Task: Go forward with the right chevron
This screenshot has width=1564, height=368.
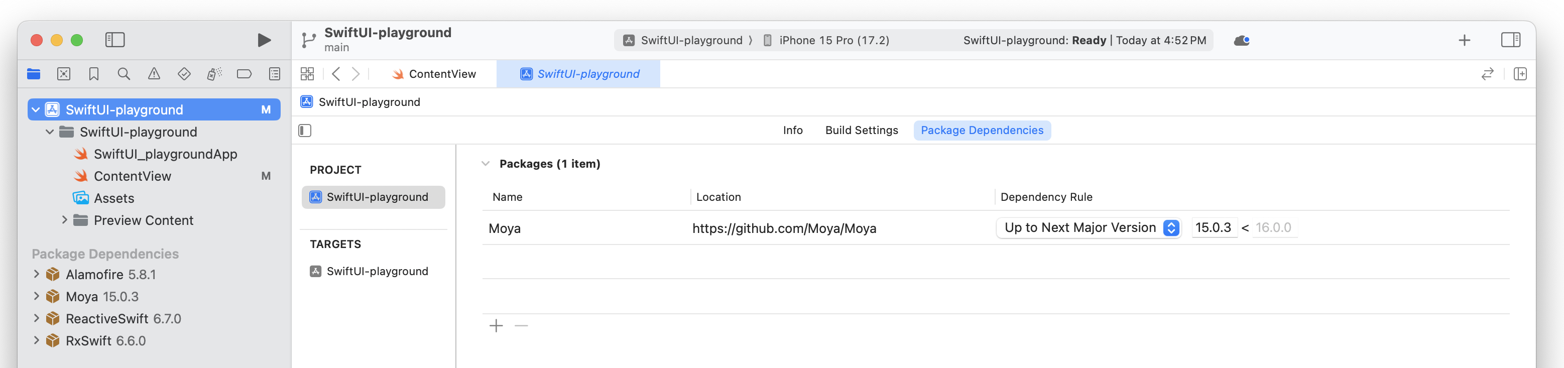Action: click(356, 74)
